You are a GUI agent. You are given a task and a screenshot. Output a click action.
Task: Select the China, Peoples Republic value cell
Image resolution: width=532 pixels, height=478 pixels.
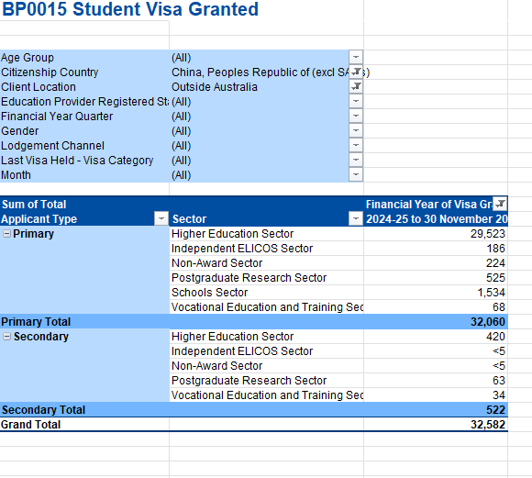coord(260,72)
